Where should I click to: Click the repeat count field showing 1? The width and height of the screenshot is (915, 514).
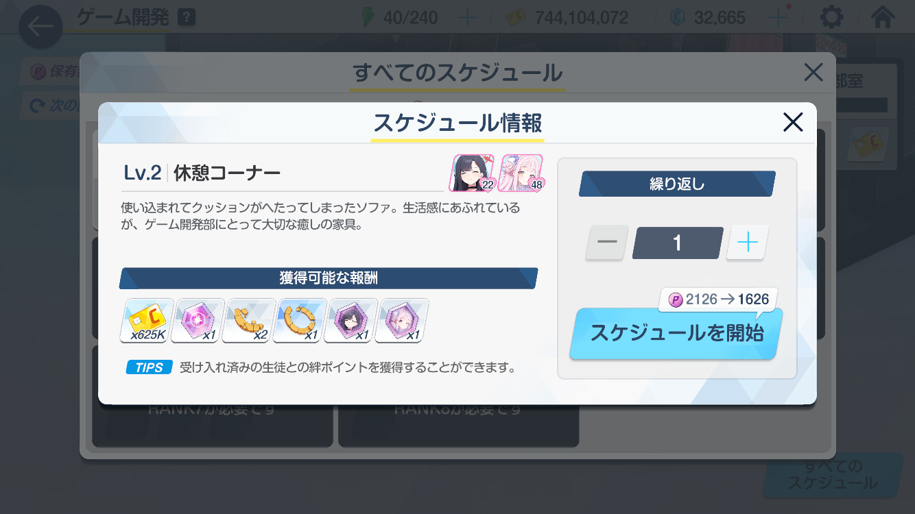tap(678, 243)
